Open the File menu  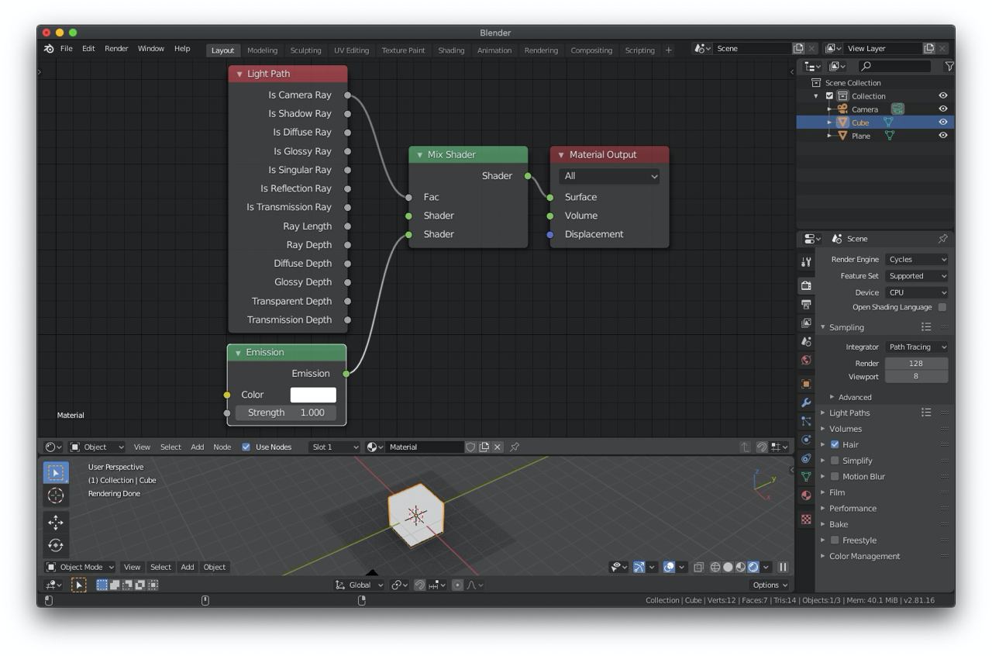pyautogui.click(x=67, y=49)
